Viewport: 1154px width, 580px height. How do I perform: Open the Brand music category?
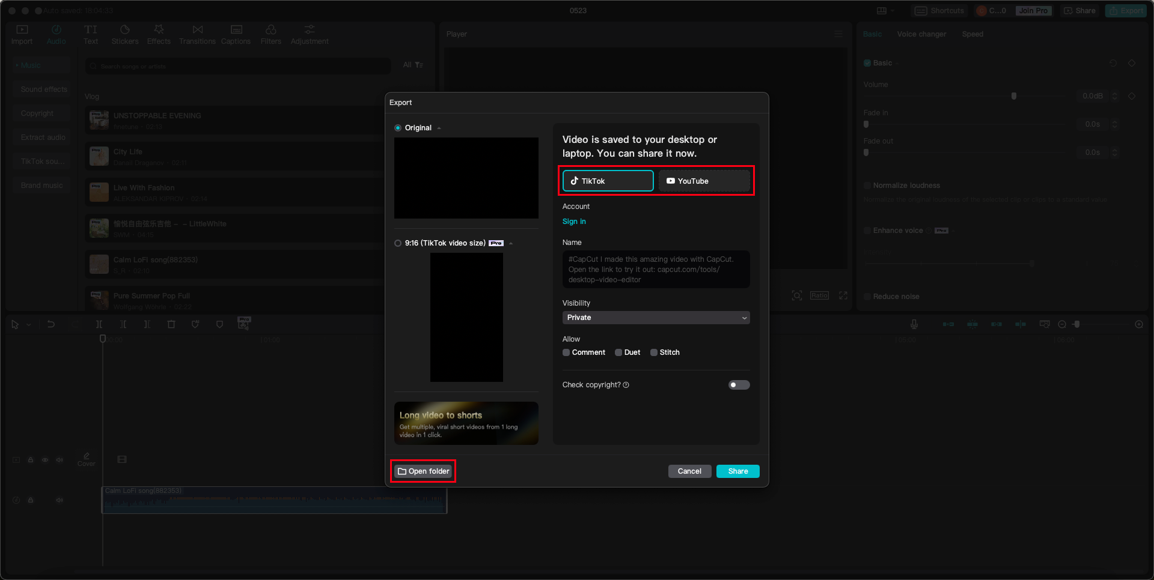[41, 186]
